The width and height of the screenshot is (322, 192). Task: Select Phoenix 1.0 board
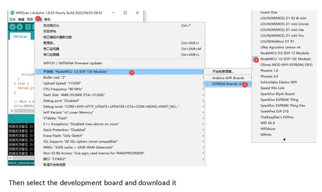(284, 71)
